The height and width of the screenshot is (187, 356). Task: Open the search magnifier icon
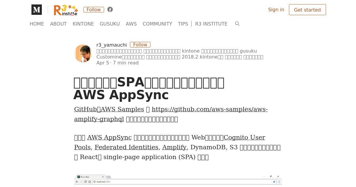tap(237, 24)
